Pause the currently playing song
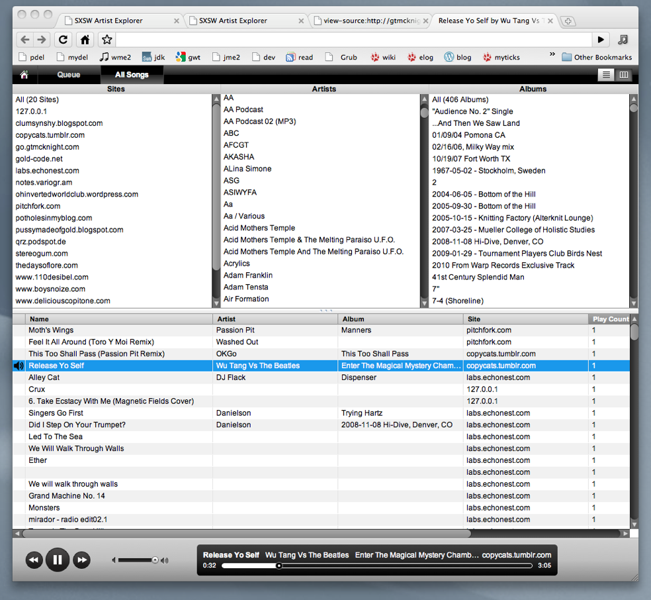This screenshot has width=651, height=600. point(58,560)
